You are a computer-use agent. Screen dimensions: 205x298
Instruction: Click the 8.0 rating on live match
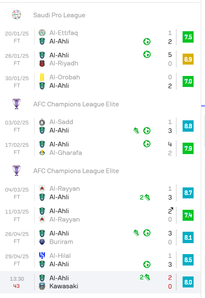pyautogui.click(x=188, y=282)
